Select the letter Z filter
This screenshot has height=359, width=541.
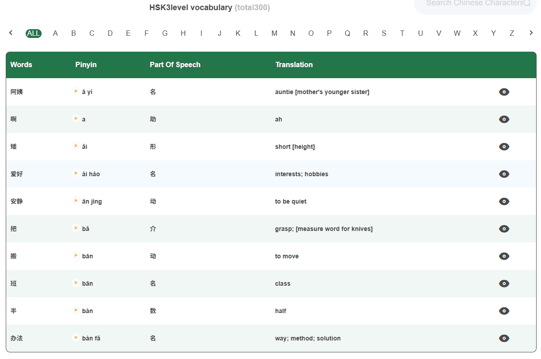point(512,33)
